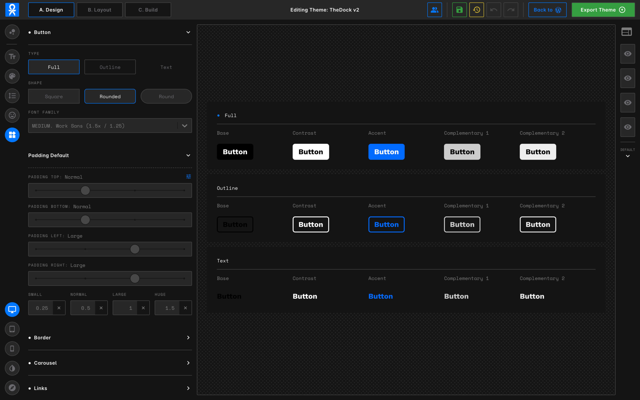Click the collaborators people icon
This screenshot has height=400, width=640.
(x=434, y=10)
